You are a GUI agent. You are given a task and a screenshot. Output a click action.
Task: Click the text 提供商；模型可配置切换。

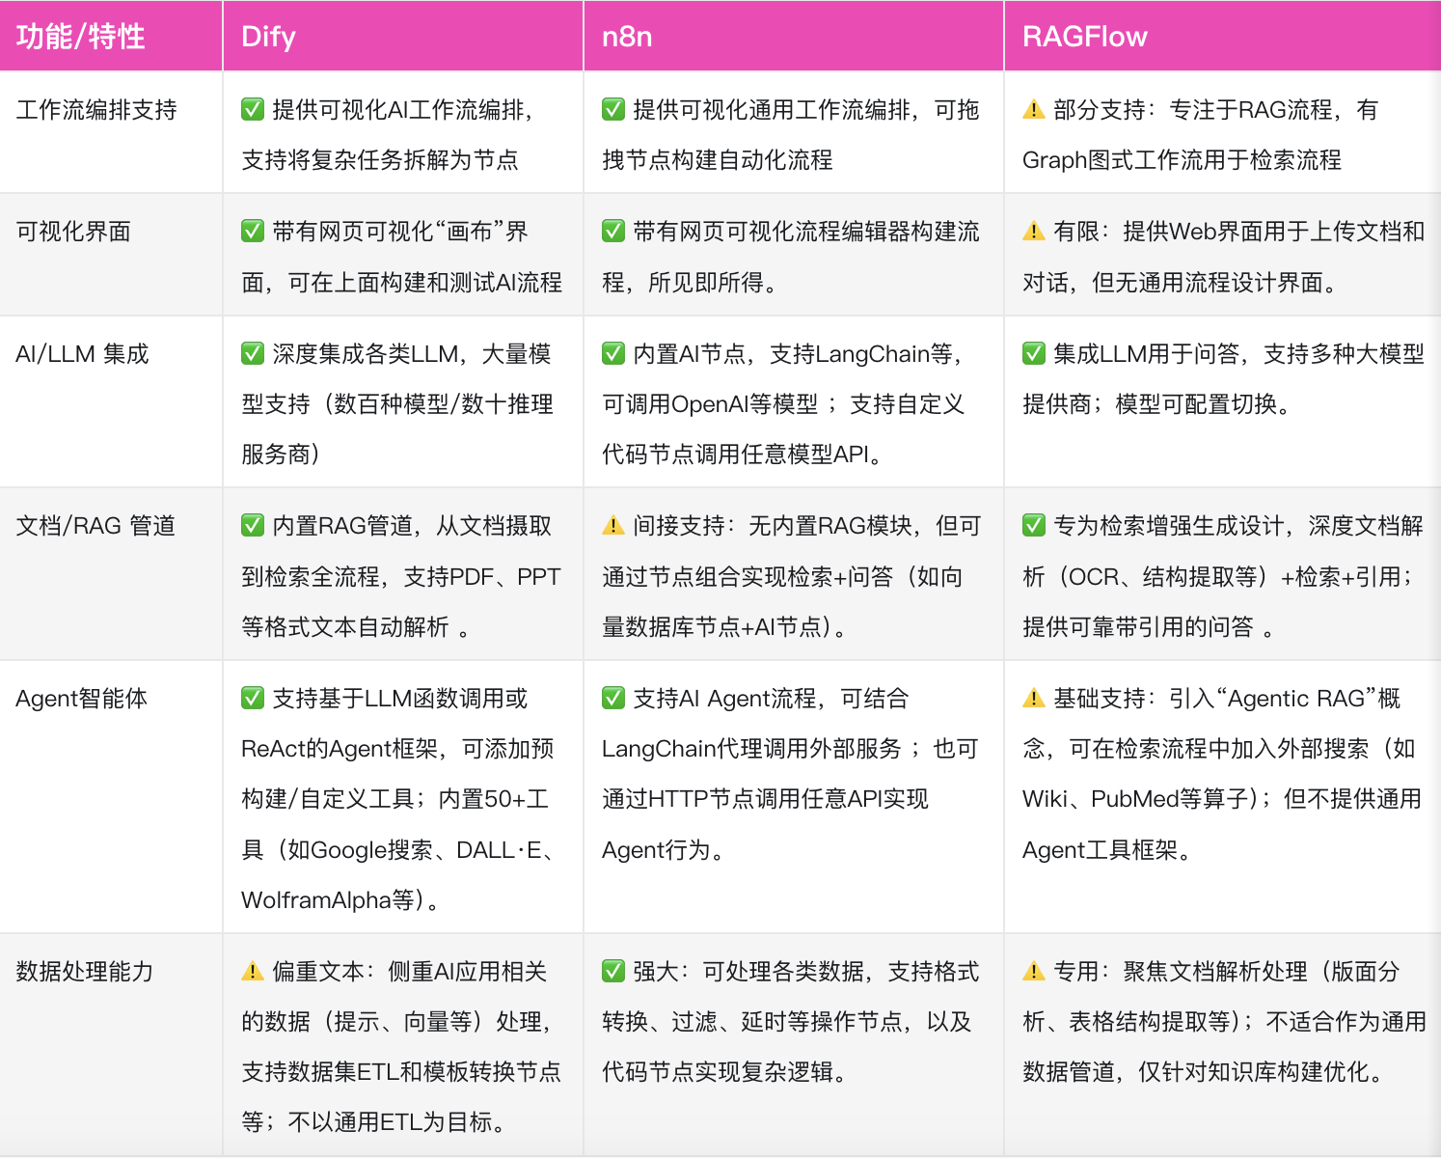1157,404
